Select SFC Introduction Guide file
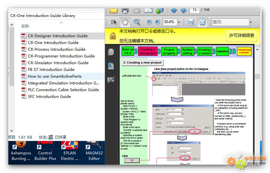The width and height of the screenshot is (270, 173). [x=49, y=96]
